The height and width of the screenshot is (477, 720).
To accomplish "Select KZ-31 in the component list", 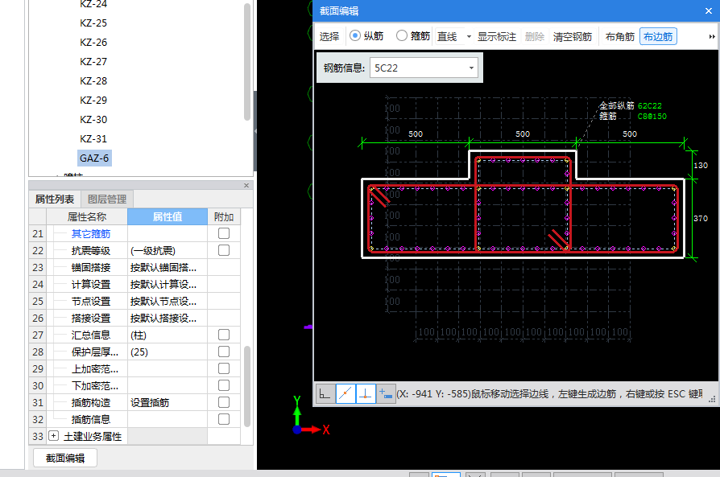I will [93, 139].
